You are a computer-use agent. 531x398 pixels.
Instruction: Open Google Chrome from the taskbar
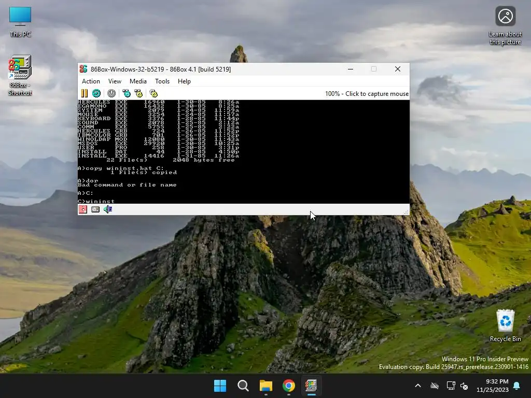[288, 386]
